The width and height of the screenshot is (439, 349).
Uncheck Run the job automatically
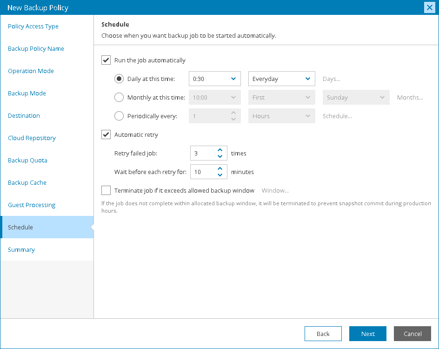click(106, 60)
